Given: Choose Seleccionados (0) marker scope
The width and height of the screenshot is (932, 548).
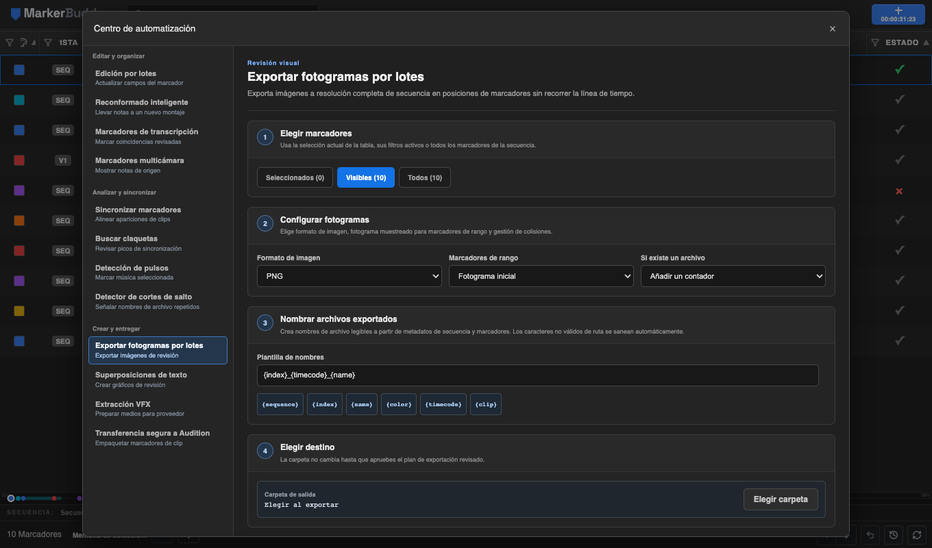Looking at the screenshot, I should [x=295, y=177].
